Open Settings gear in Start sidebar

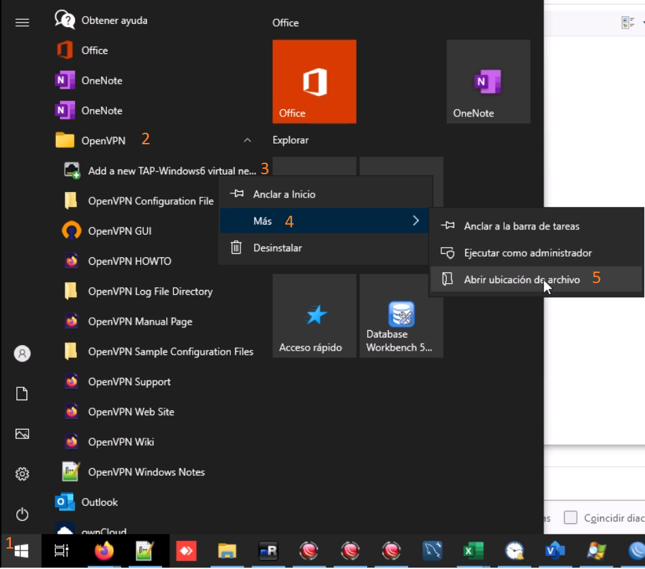pyautogui.click(x=22, y=474)
